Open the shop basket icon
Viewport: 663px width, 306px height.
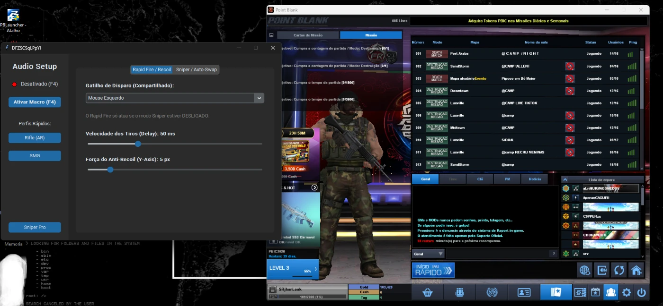point(428,293)
